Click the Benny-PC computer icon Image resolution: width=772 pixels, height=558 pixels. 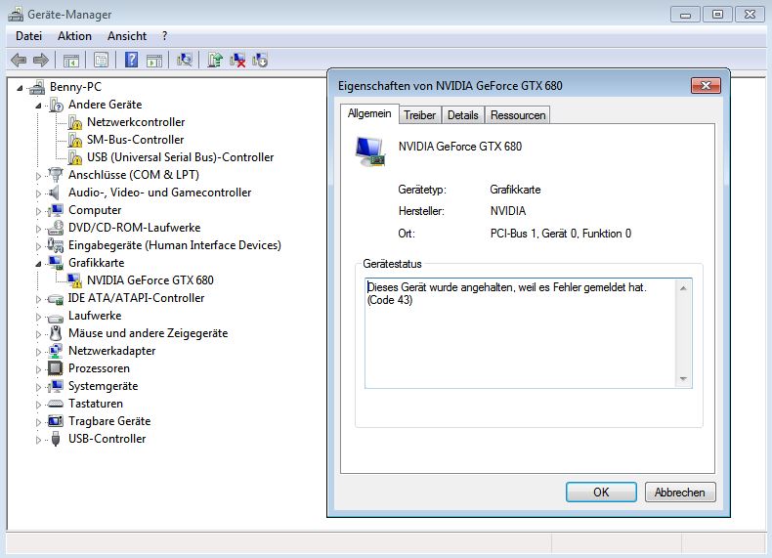[x=37, y=87]
